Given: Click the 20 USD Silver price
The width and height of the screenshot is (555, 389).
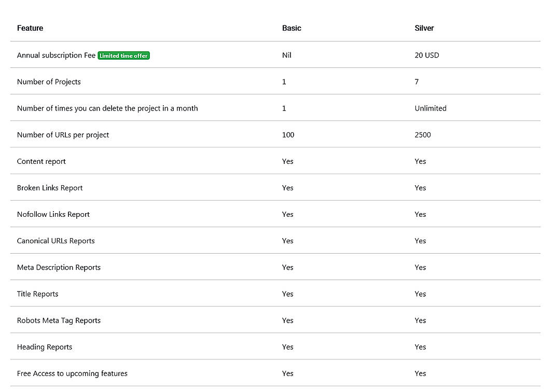Looking at the screenshot, I should coord(427,55).
